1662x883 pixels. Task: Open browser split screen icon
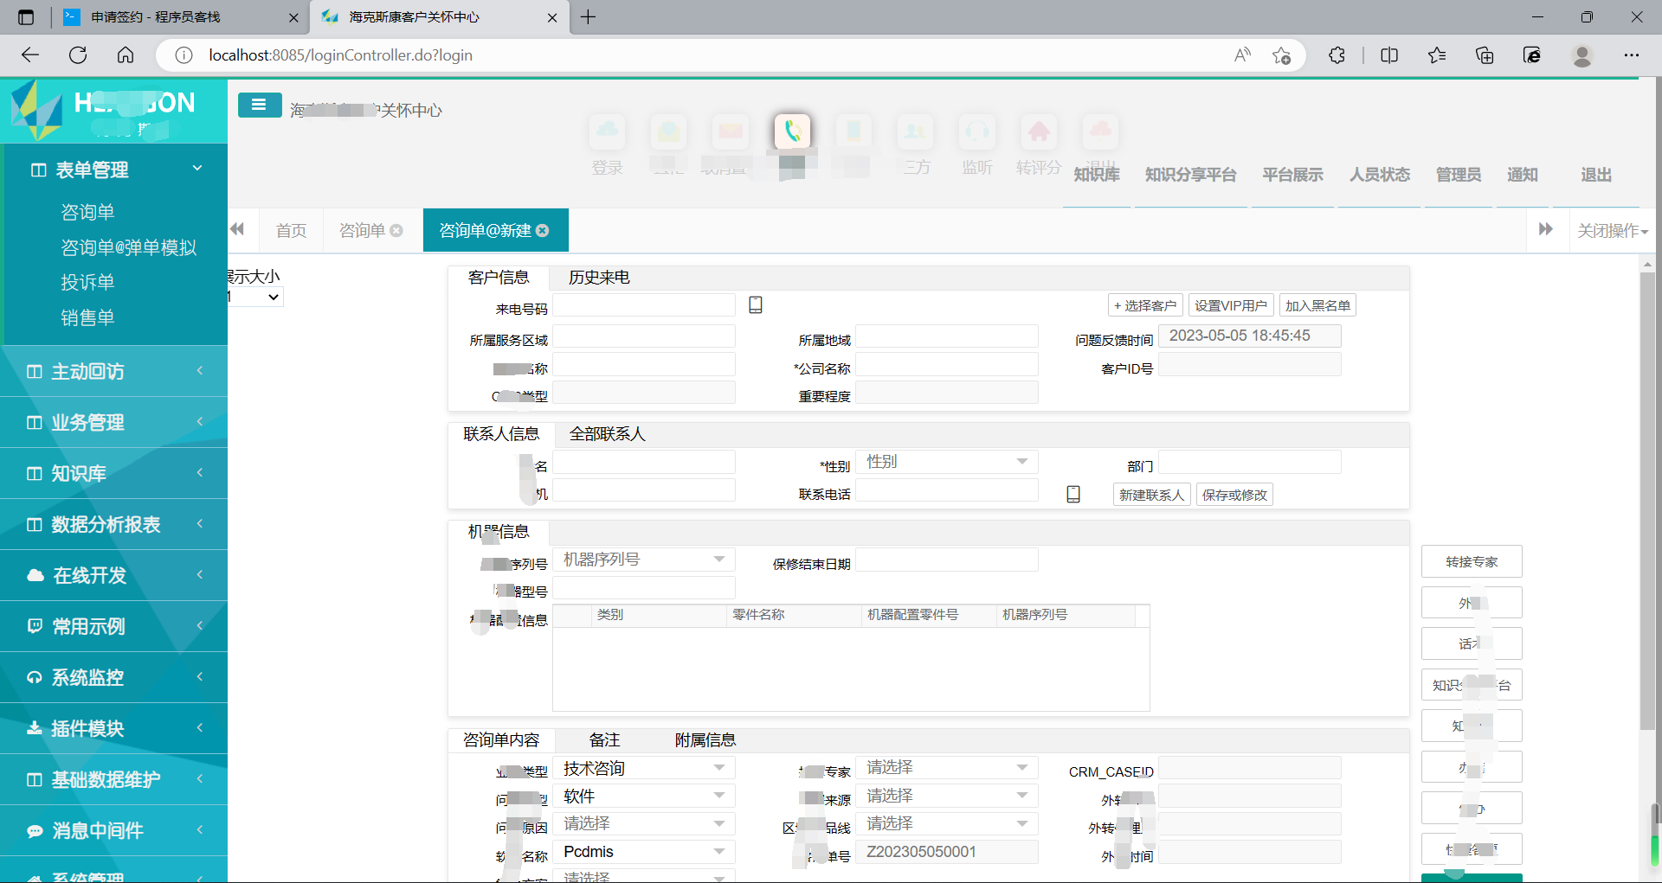pyautogui.click(x=1389, y=55)
